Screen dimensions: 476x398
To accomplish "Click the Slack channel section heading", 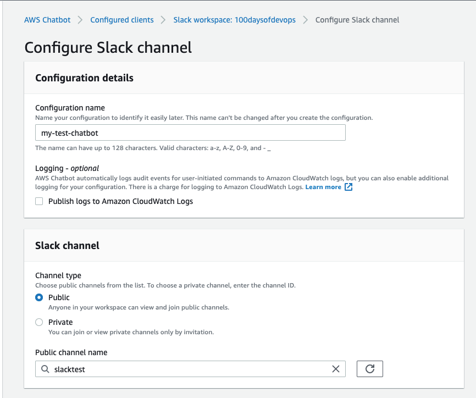I will click(67, 246).
